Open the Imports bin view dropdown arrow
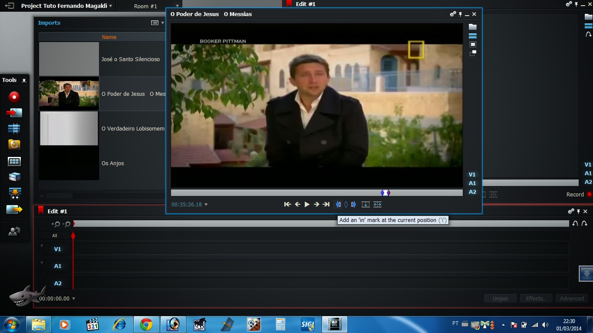 [x=163, y=23]
